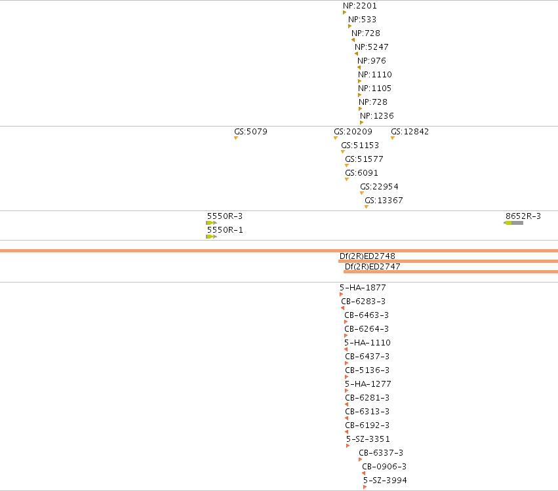Click the NP:2201 insertion label
The image size is (558, 491).
pos(359,6)
